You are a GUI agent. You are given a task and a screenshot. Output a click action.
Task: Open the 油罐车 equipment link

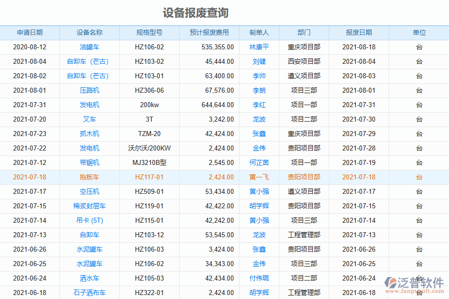pos(88,47)
